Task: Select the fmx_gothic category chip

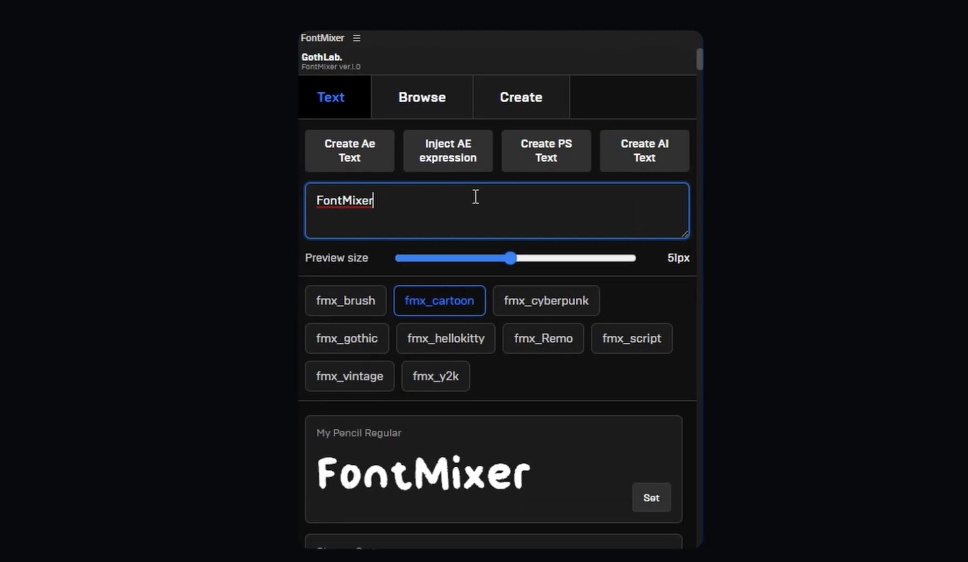Action: (346, 339)
